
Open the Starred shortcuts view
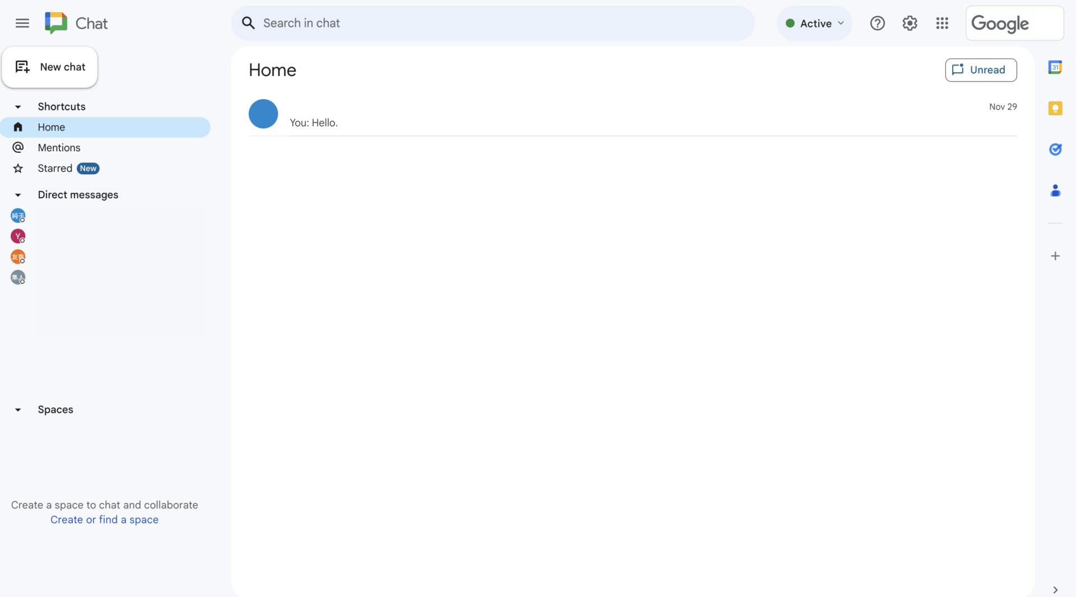tap(55, 168)
